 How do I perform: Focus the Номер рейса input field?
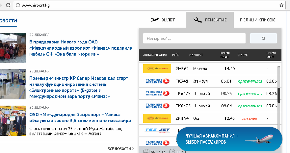pyautogui.click(x=194, y=39)
